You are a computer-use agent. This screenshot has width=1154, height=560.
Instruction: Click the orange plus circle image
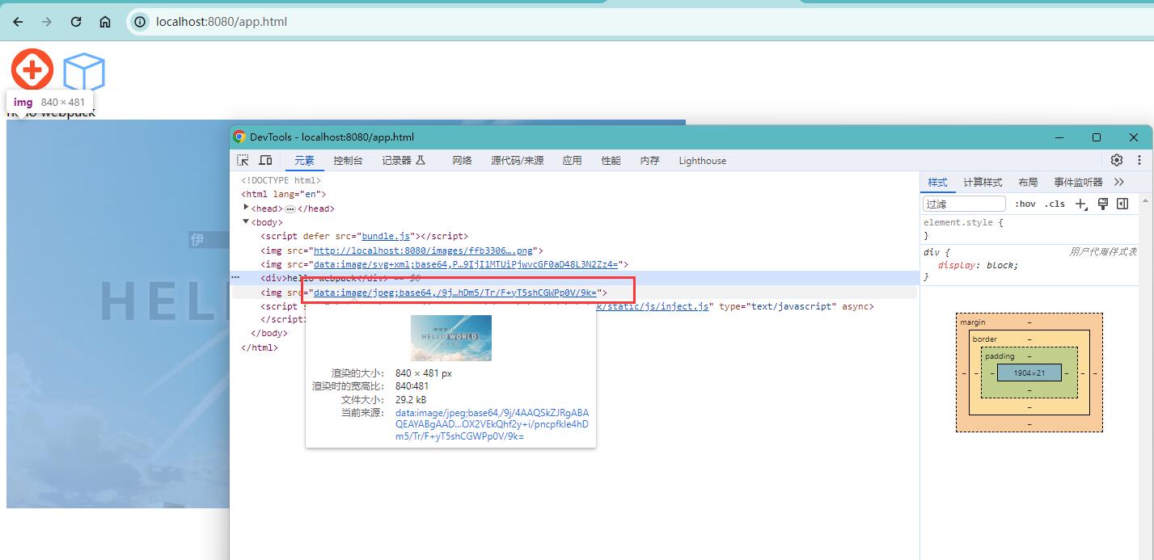[32, 69]
